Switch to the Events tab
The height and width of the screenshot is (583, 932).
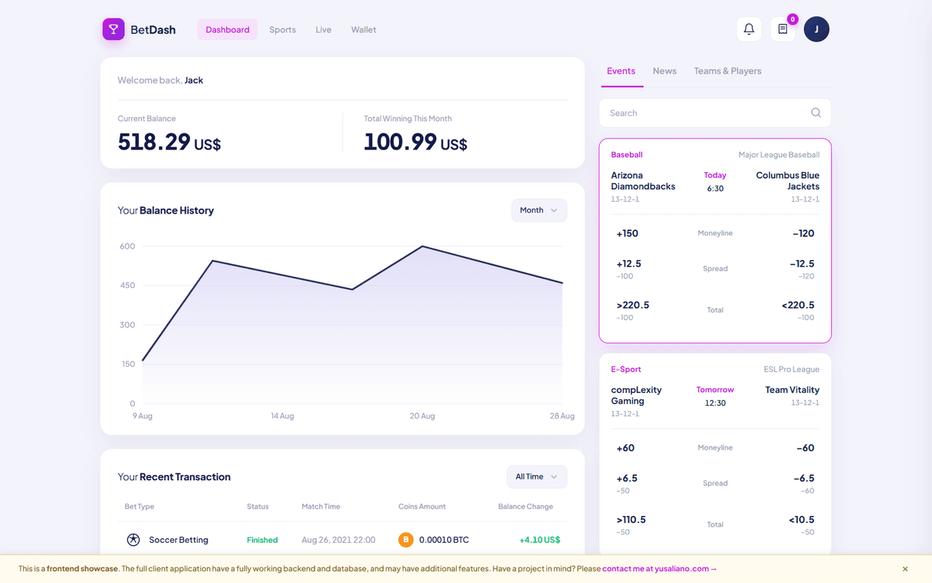[x=621, y=71]
